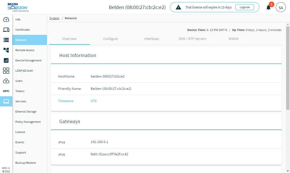Click the Timezone link label
Viewport: 290px width, 173px height.
click(66, 101)
